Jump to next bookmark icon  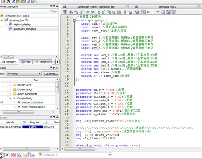tap(104, 12)
